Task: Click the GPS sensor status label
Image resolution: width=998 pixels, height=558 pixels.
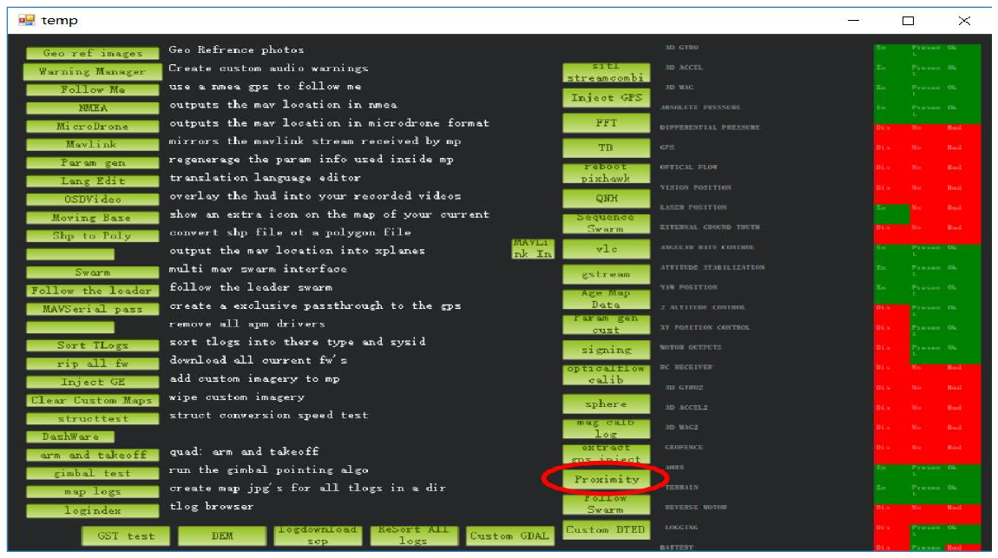Action: [x=667, y=147]
